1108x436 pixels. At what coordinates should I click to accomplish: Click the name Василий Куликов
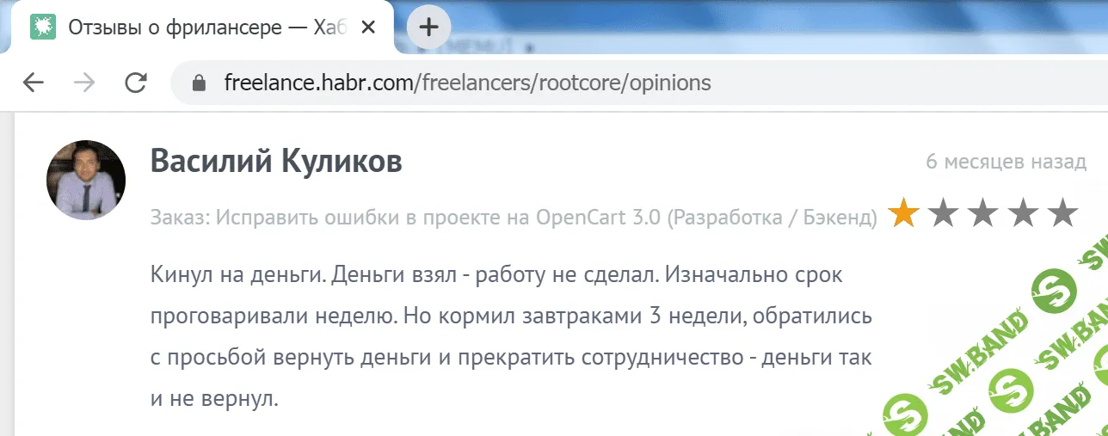tap(276, 161)
